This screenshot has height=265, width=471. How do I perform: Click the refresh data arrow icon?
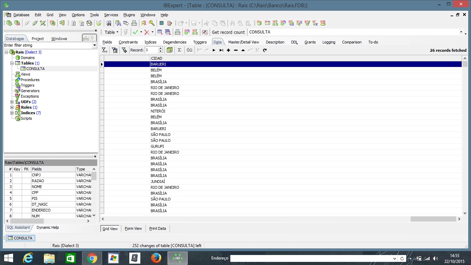tap(265, 50)
